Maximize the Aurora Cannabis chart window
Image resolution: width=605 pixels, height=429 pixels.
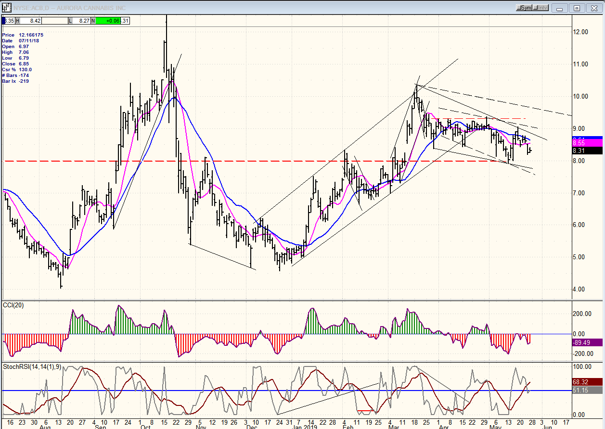click(577, 8)
